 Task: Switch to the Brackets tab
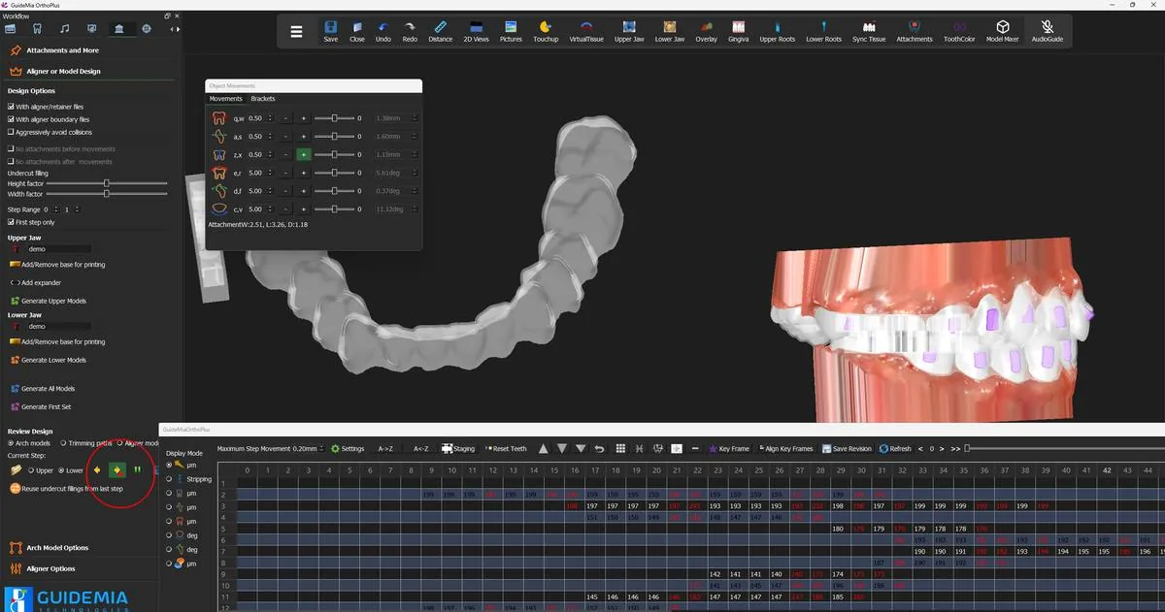(x=263, y=99)
